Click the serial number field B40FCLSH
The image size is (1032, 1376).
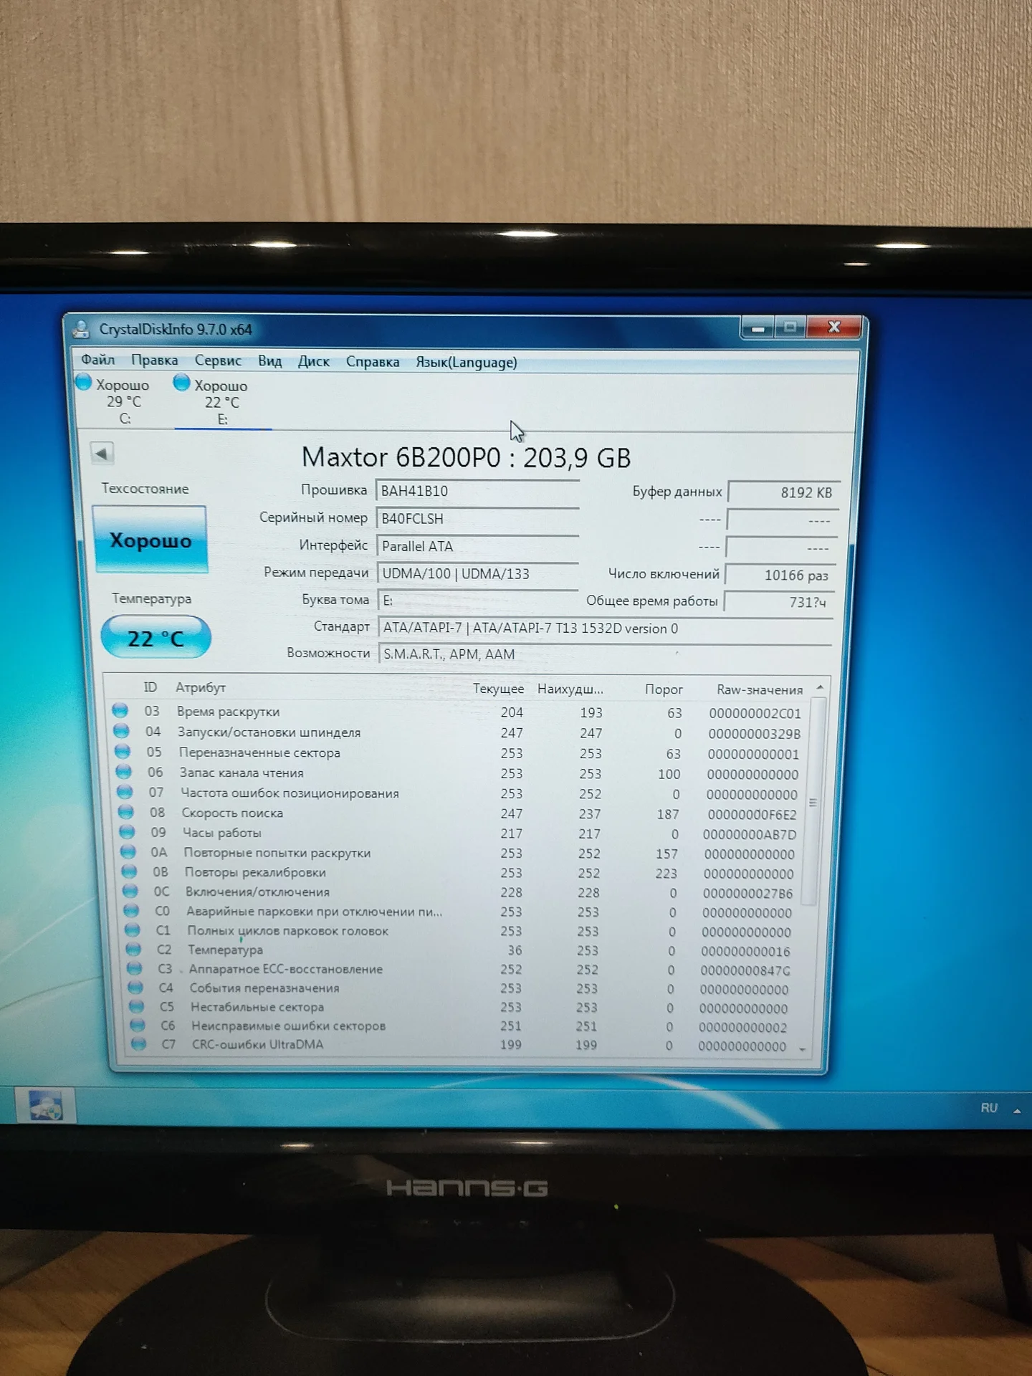point(477,518)
